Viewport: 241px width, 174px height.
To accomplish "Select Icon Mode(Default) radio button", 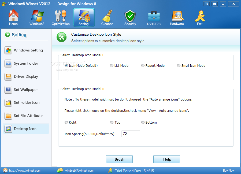I will click(66, 66).
